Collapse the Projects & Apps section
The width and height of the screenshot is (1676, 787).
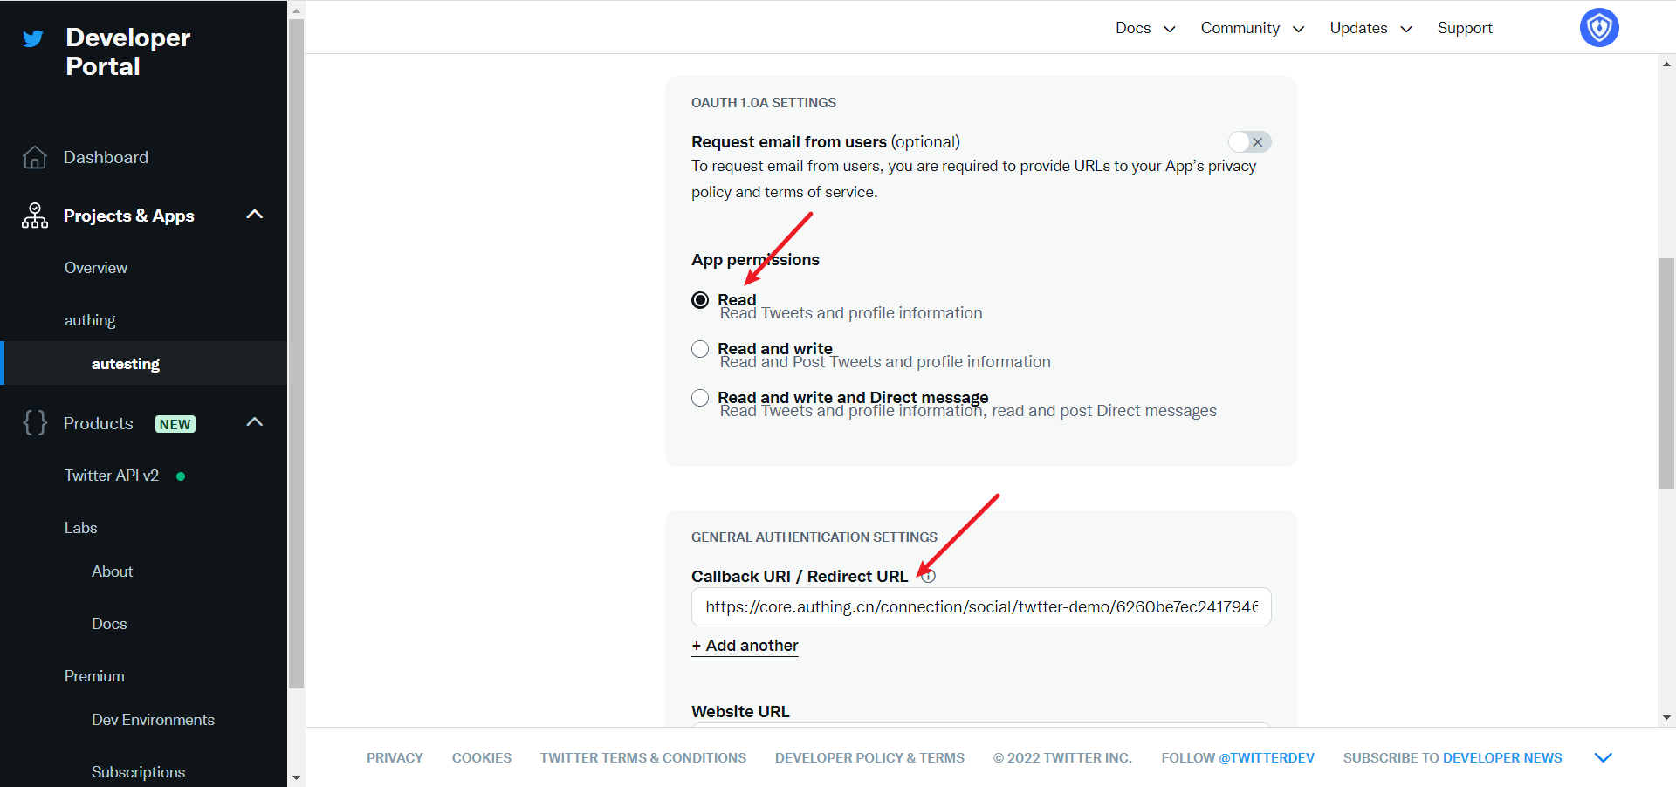255,215
